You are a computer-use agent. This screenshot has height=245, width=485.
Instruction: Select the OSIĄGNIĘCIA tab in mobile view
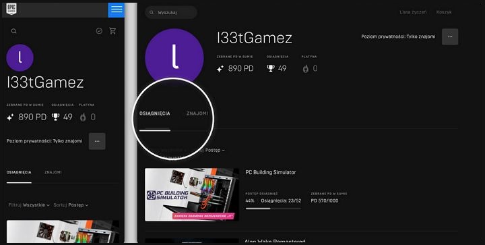pyautogui.click(x=19, y=172)
